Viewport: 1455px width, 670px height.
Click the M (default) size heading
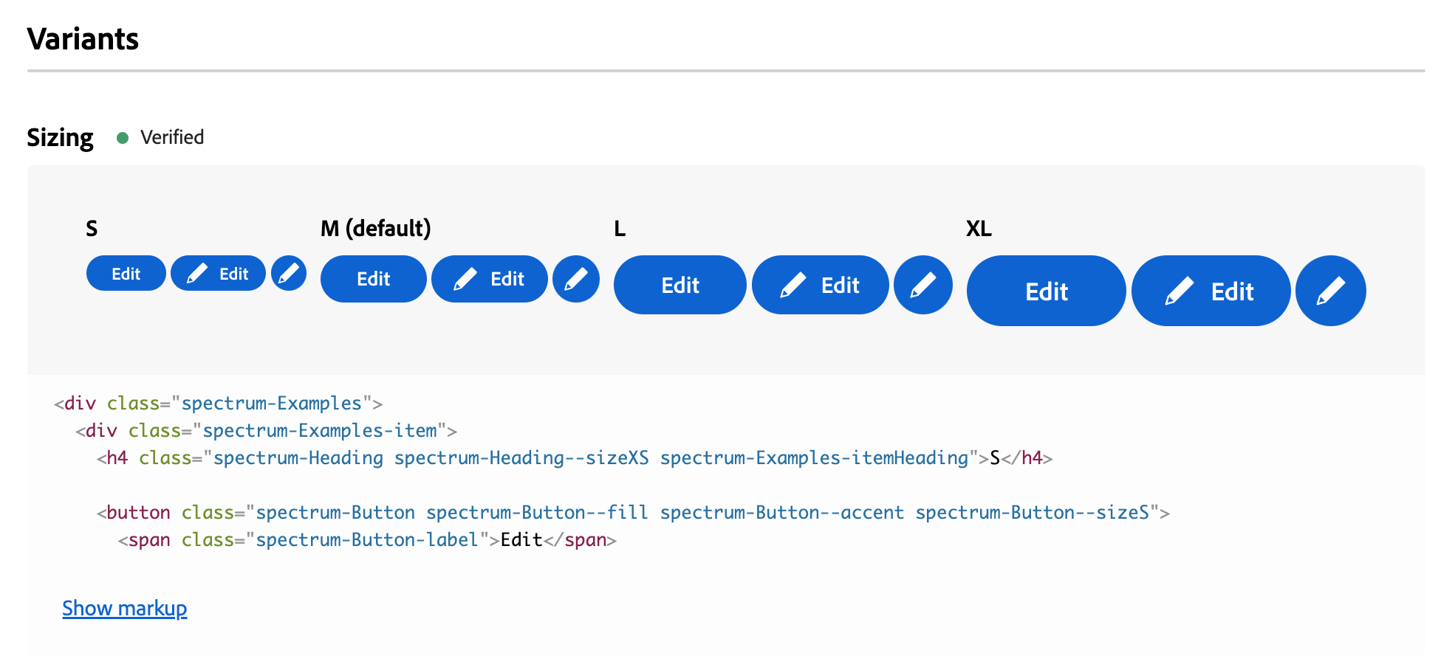(375, 228)
